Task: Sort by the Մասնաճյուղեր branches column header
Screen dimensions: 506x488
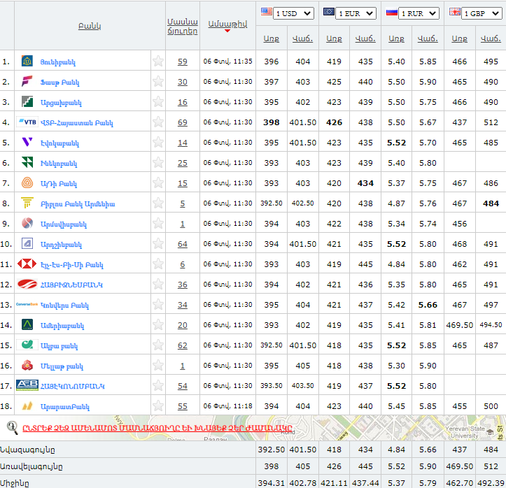Action: click(x=183, y=27)
